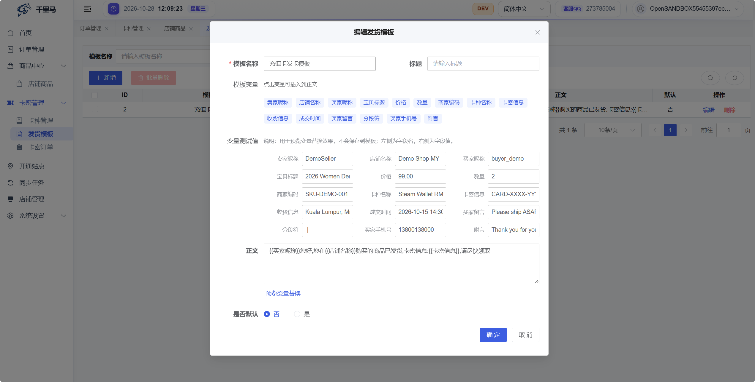
Task: Insert the 买家手机号 variable tag
Action: [403, 119]
